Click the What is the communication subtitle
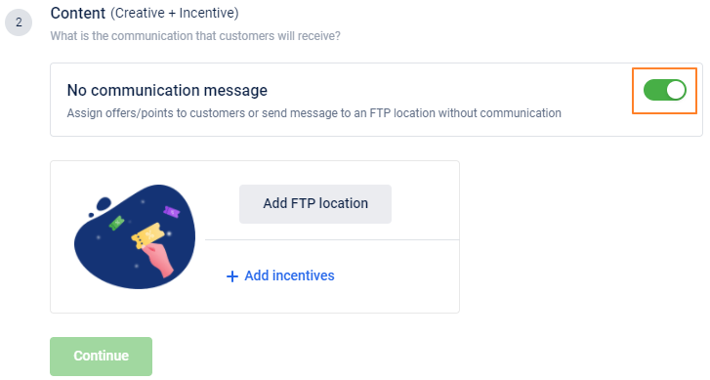This screenshot has width=710, height=380. pyautogui.click(x=195, y=36)
